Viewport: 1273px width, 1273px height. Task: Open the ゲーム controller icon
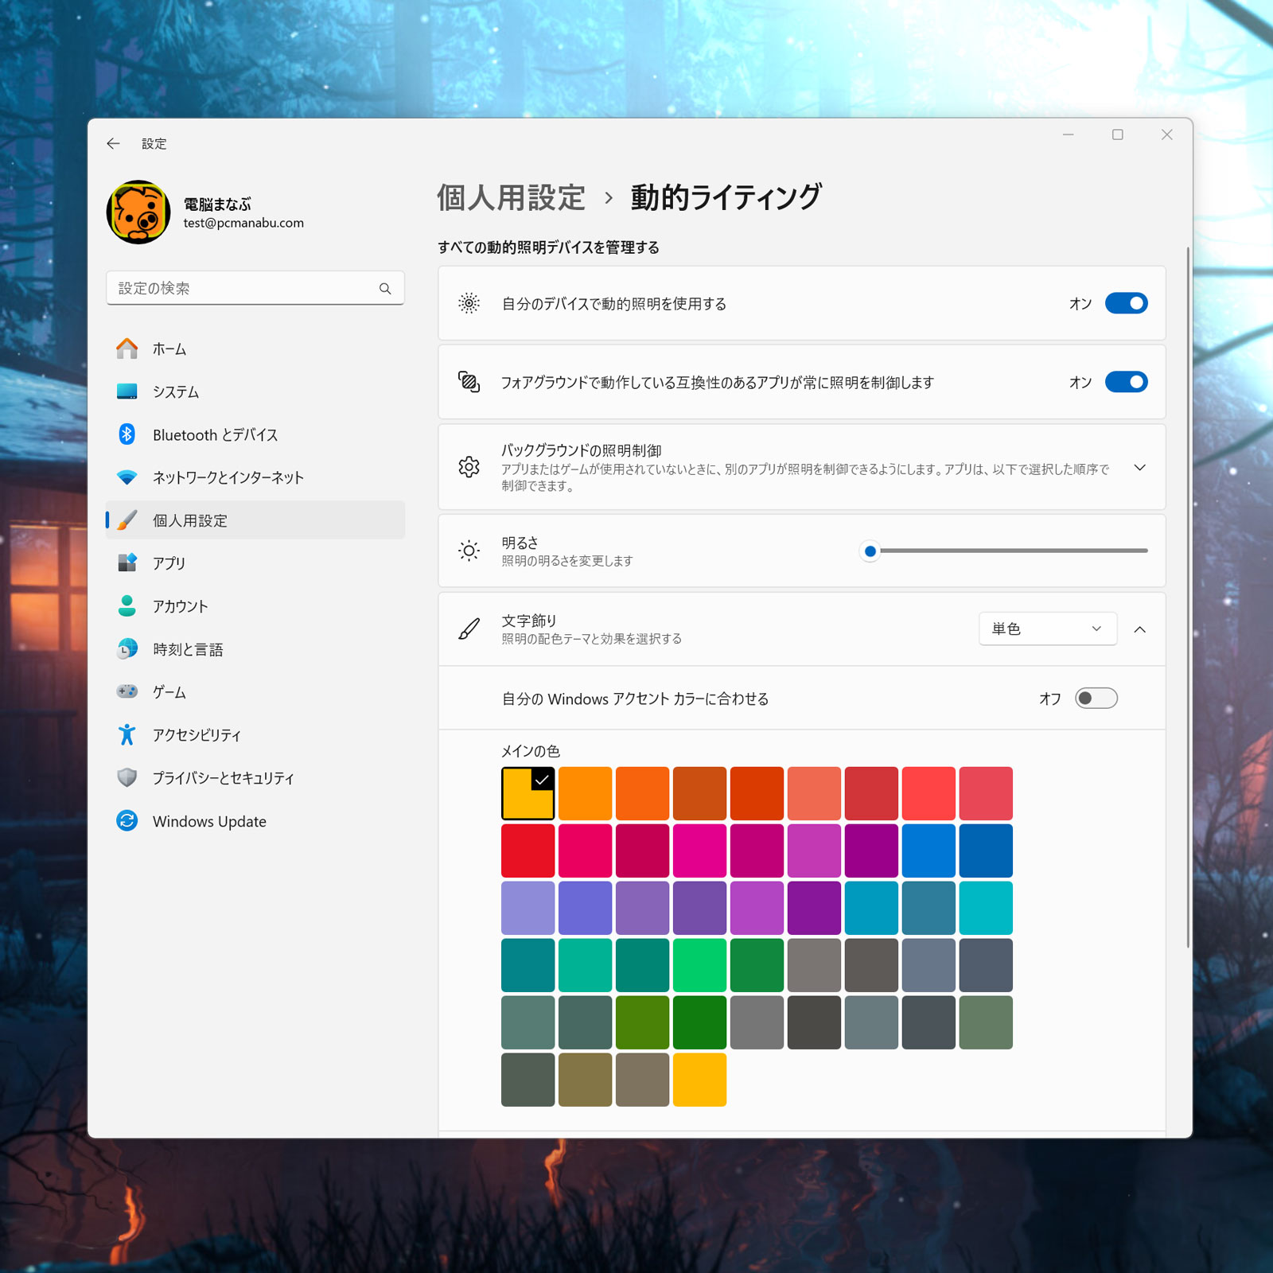[128, 691]
